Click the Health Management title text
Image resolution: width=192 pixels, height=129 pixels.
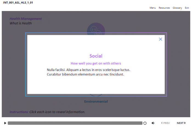point(26,19)
